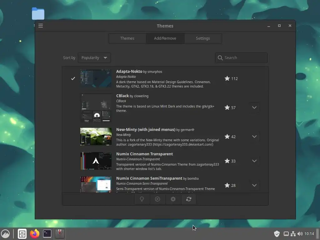Screen dimensions: 320x240
Task: Click the 'Sort by' label
Action: pos(69,58)
